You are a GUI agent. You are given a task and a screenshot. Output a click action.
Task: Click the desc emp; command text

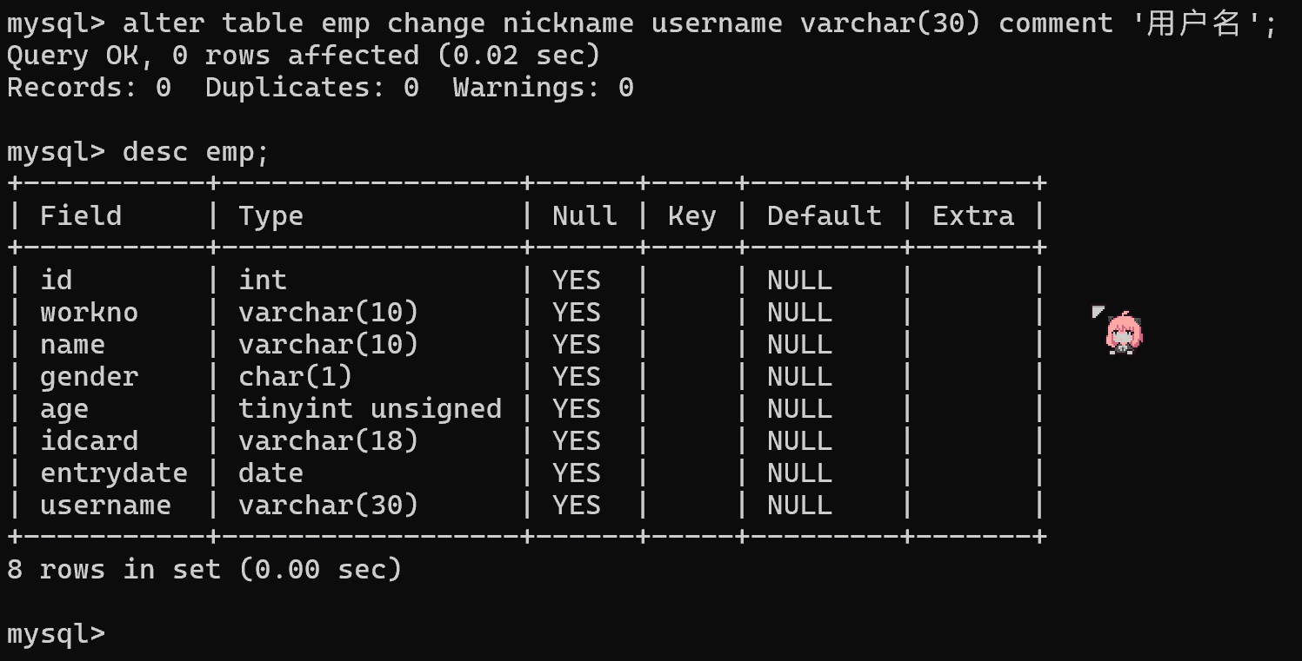pos(196,151)
